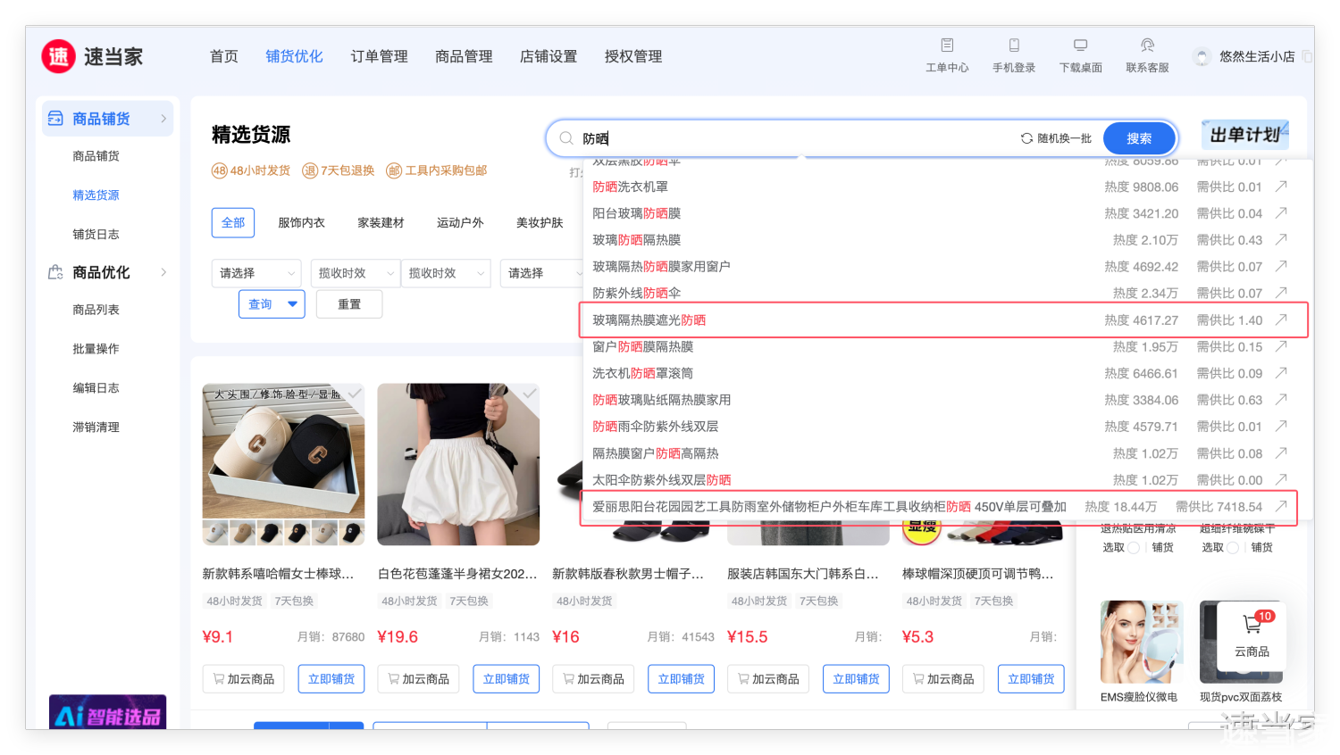1340x755 pixels.
Task: Click the arrow icon beside 防晒洗衣机罩
Action: 1281,187
